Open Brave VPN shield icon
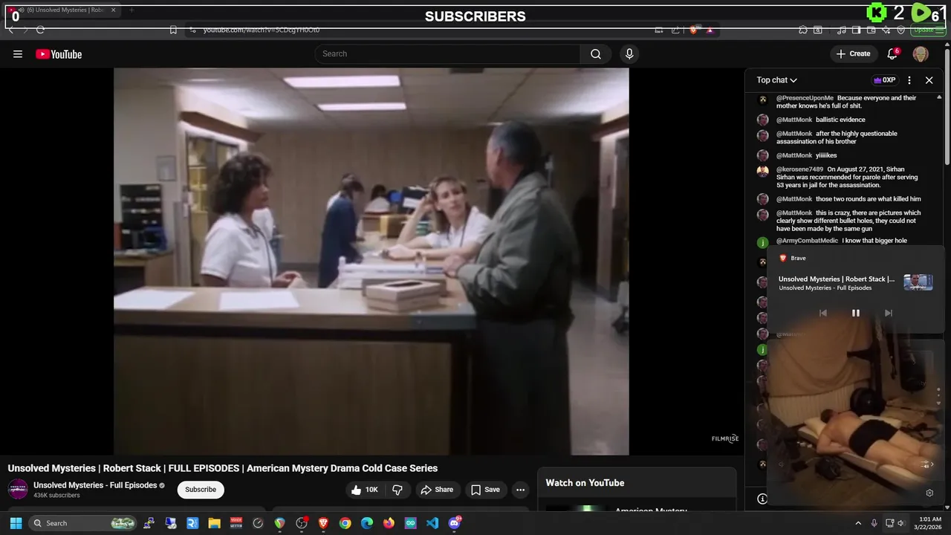This screenshot has width=951, height=535. pos(901,30)
